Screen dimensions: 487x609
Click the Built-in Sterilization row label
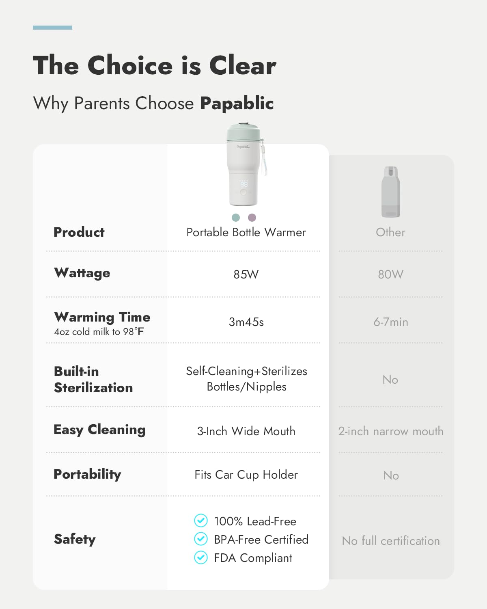point(93,379)
